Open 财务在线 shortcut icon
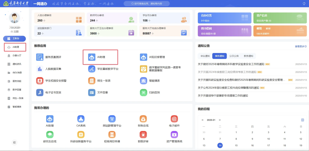 [143, 119]
